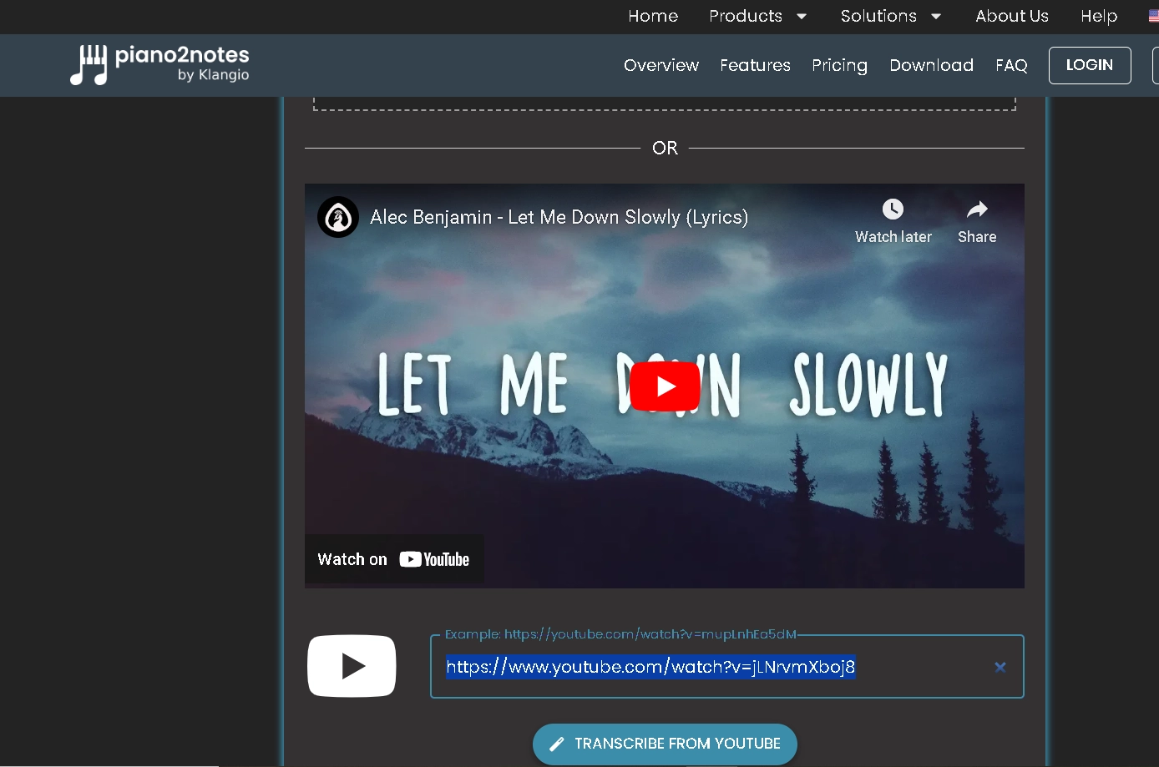Viewport: 1159px width, 767px height.
Task: Click the piano2notes logo
Action: 159,65
